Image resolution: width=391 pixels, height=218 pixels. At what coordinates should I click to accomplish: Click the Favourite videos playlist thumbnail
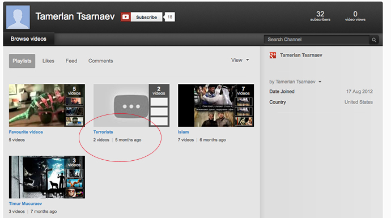pyautogui.click(x=47, y=105)
